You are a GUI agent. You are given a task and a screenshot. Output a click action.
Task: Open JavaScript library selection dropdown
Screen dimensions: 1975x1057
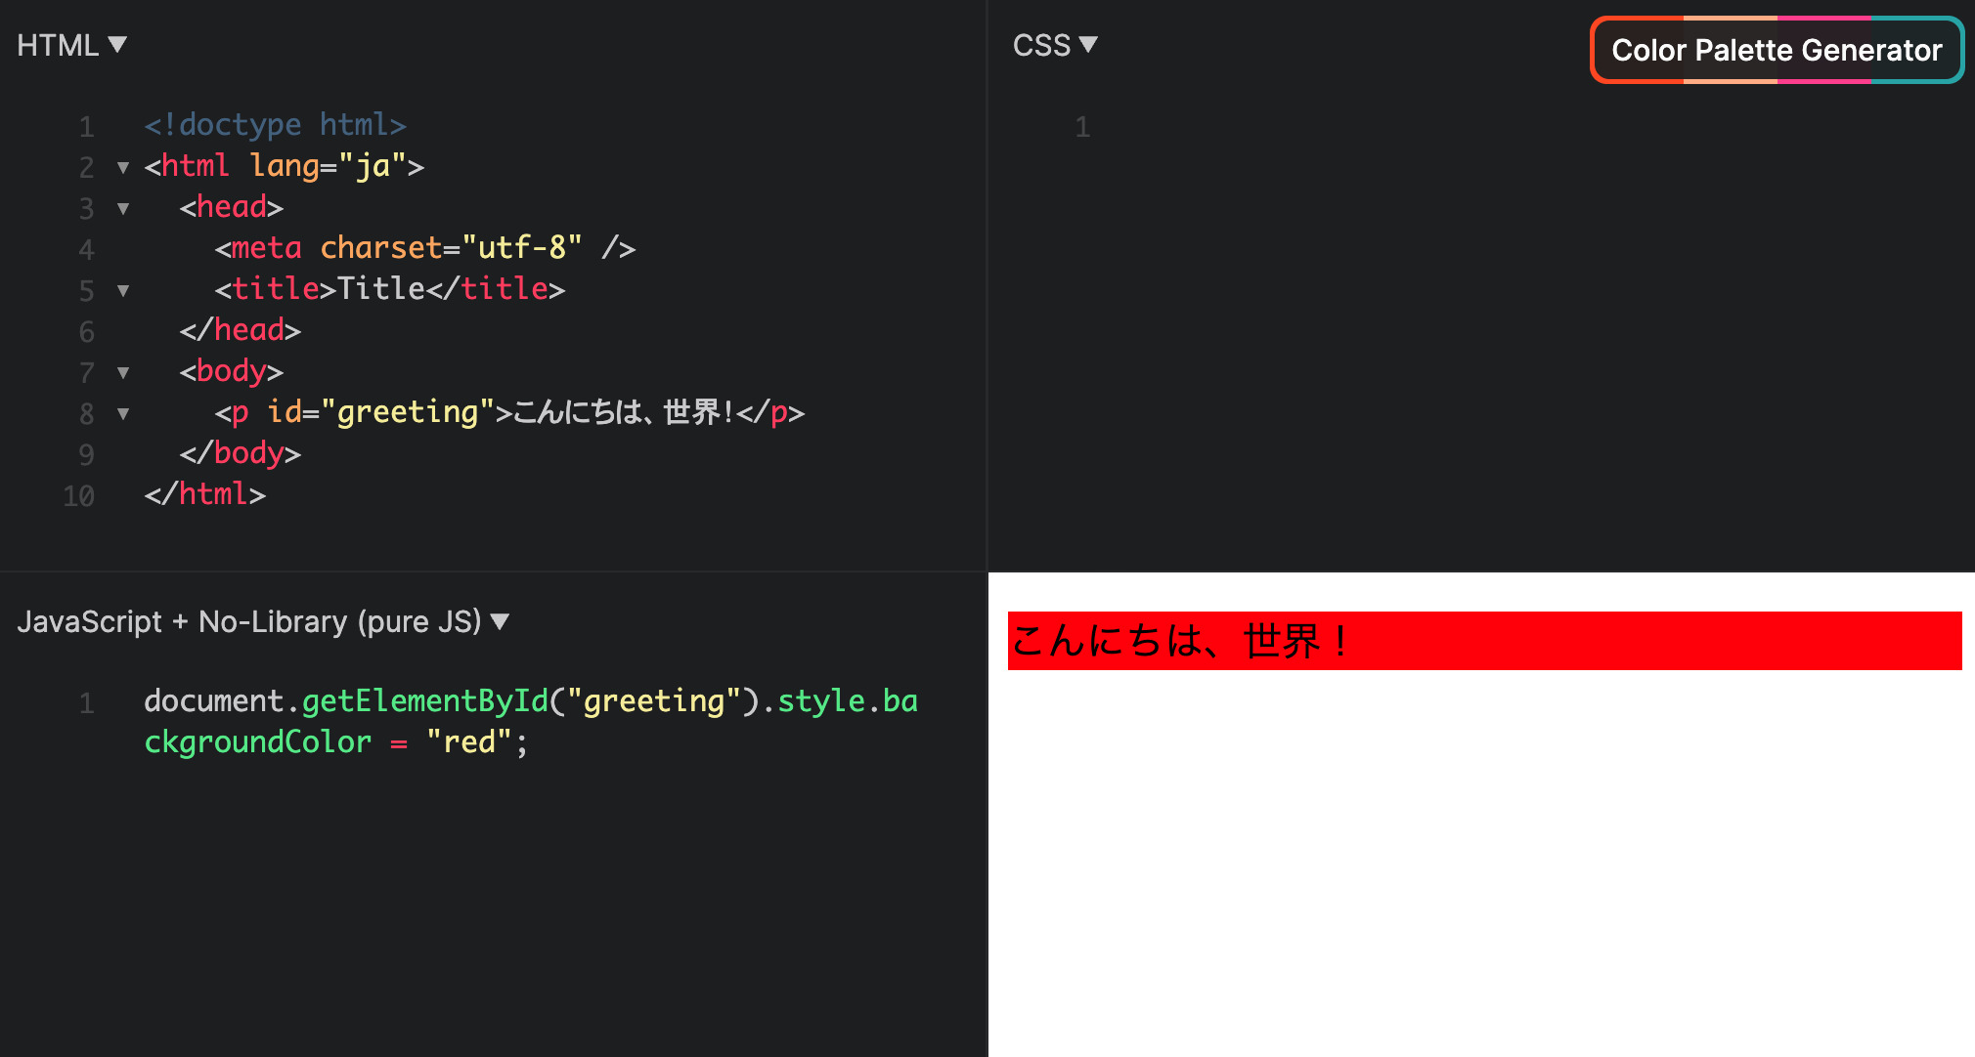click(500, 622)
